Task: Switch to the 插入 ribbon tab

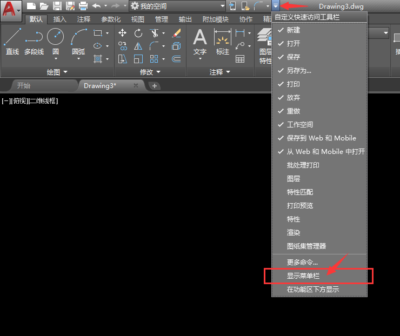Action: [x=59, y=19]
